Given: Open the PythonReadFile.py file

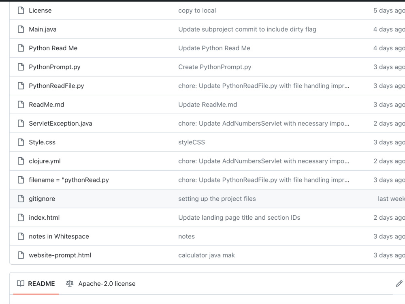Looking at the screenshot, I should [57, 86].
